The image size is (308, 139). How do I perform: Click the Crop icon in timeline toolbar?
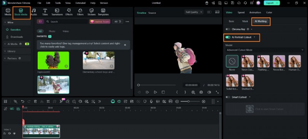click(48, 101)
